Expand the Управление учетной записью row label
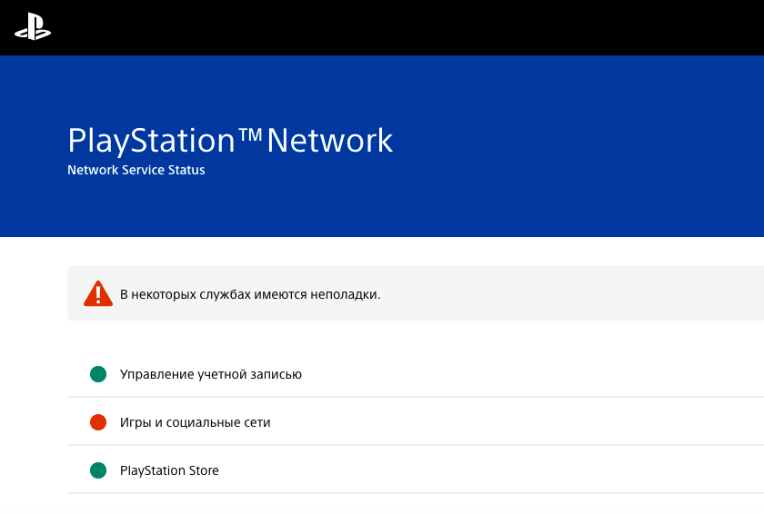The height and width of the screenshot is (514, 764). tap(211, 374)
